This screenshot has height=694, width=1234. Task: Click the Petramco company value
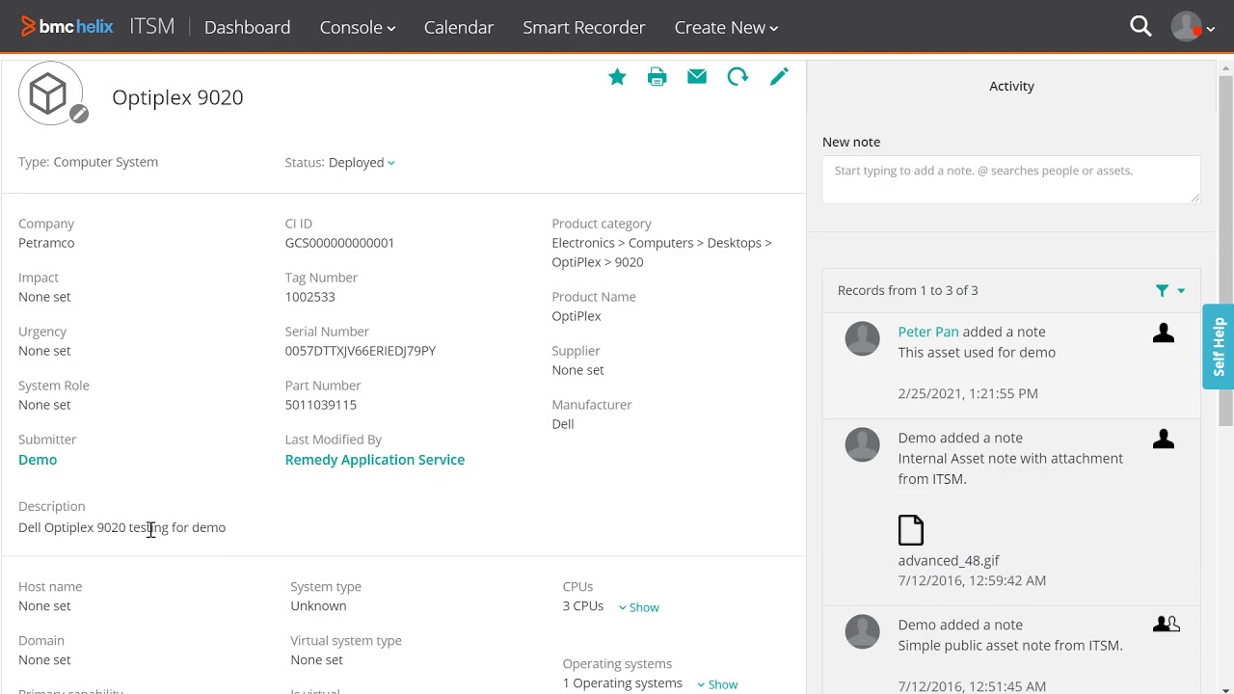pyautogui.click(x=46, y=243)
